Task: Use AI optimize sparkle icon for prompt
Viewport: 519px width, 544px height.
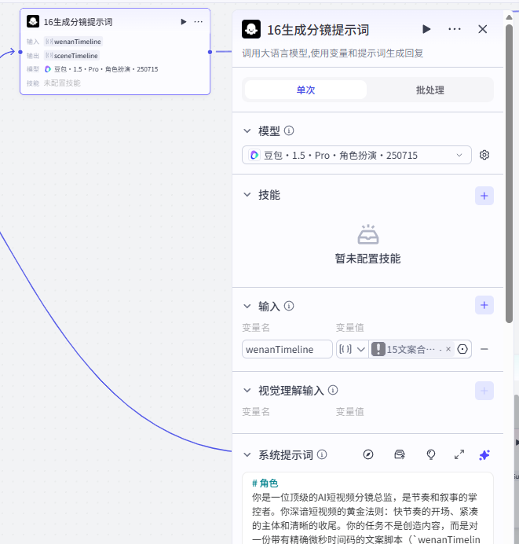Action: (x=484, y=454)
